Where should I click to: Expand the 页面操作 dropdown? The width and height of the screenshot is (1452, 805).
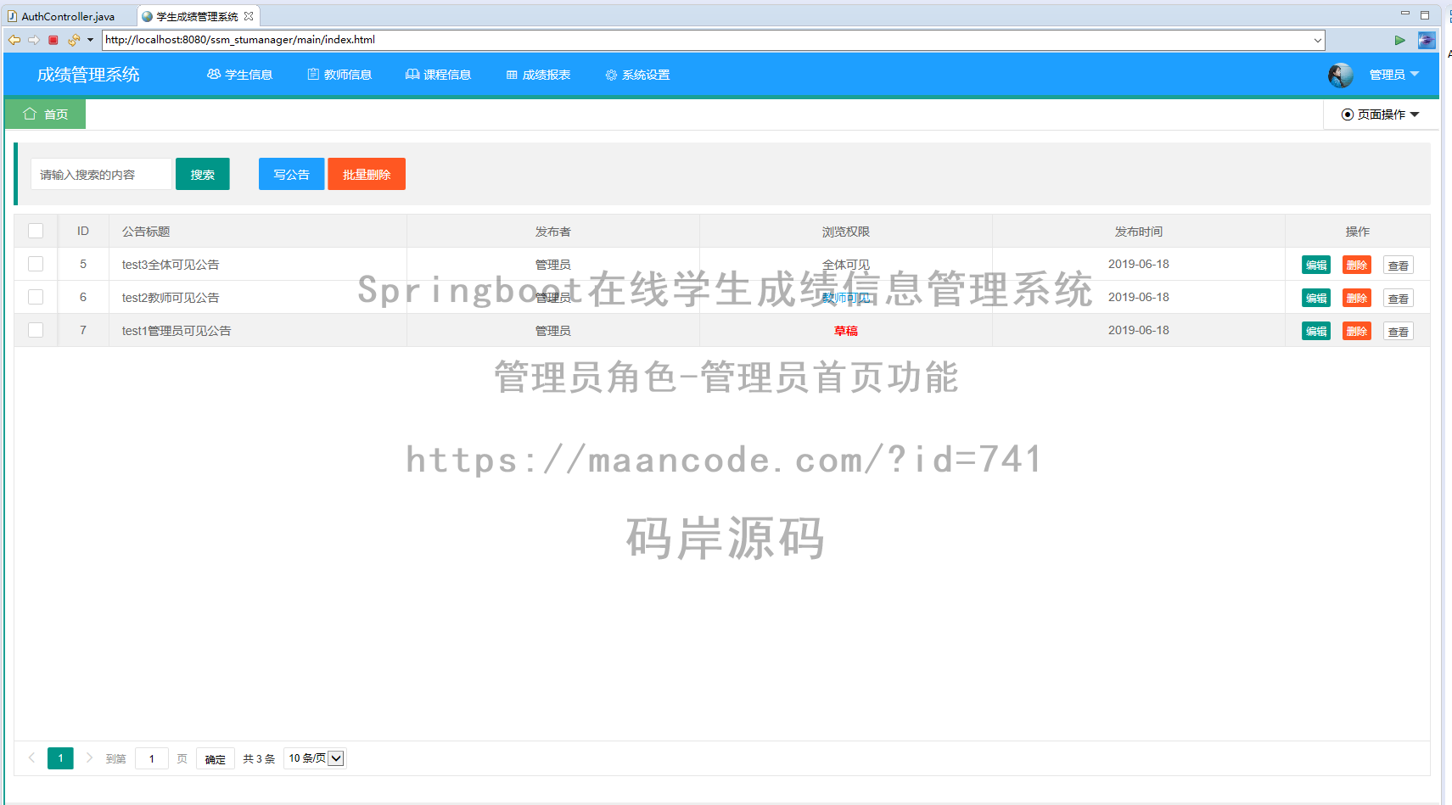(1381, 115)
